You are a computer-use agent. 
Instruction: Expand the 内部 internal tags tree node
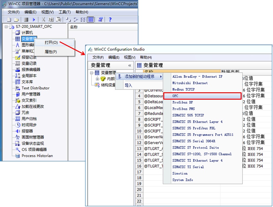(97, 79)
